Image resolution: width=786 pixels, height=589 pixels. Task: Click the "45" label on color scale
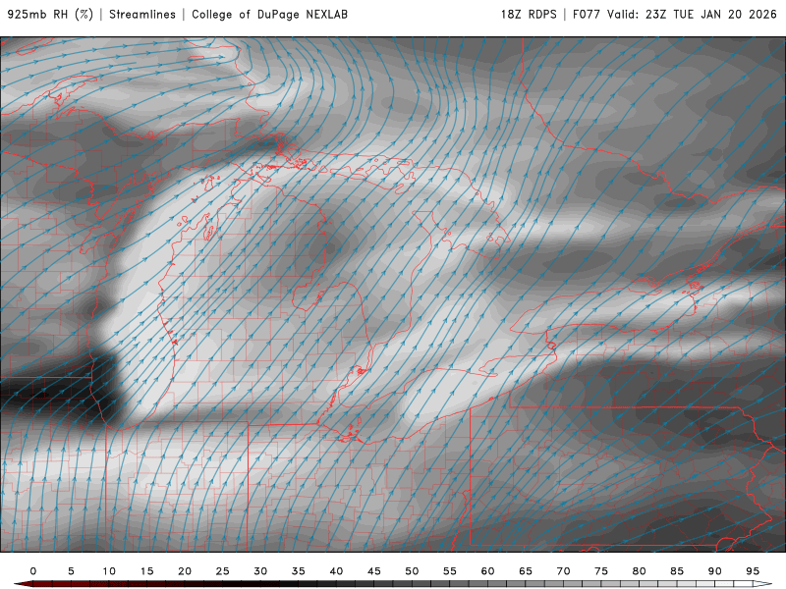coord(374,571)
